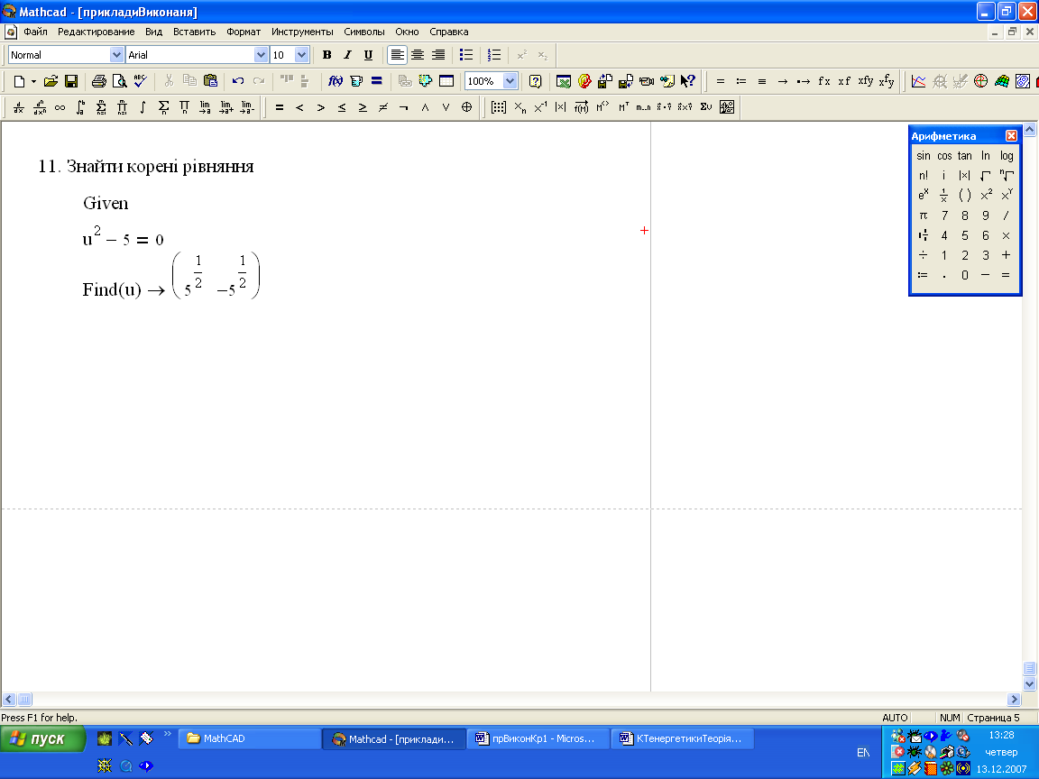Open a file with the folder icon
The image size is (1039, 779).
coord(51,81)
